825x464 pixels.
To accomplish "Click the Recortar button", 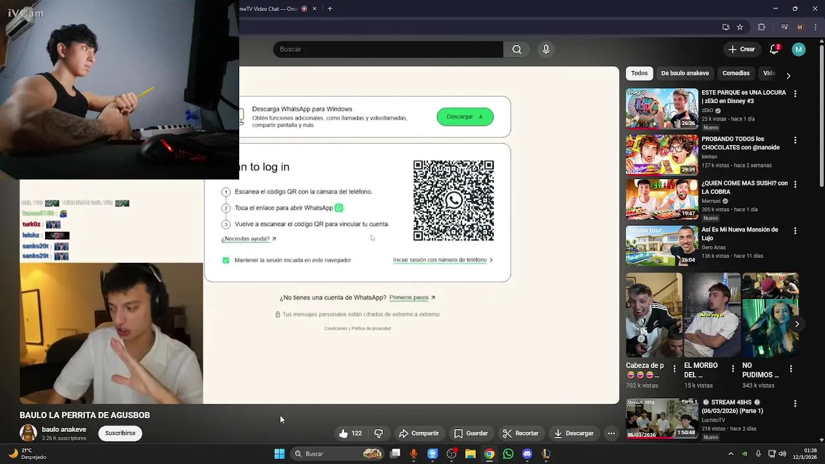I will tap(520, 433).
